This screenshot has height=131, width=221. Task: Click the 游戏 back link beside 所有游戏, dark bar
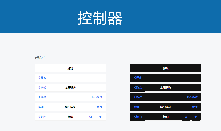point(138,97)
